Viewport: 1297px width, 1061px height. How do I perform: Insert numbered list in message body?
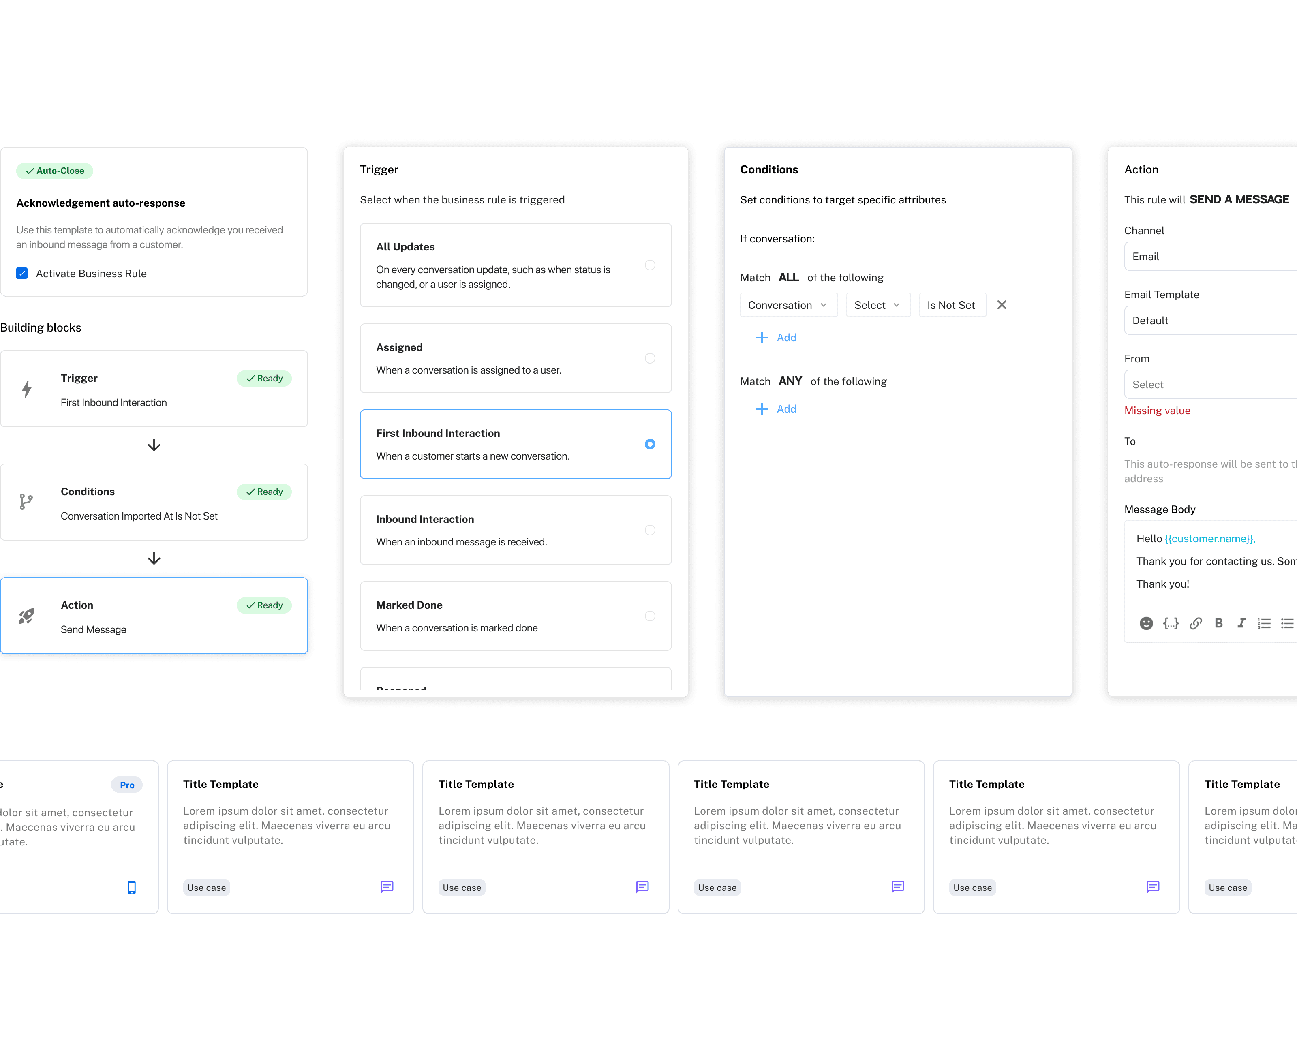pos(1264,623)
